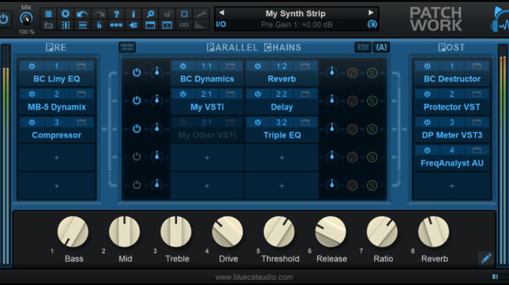Open the help question mark icon

point(116,14)
